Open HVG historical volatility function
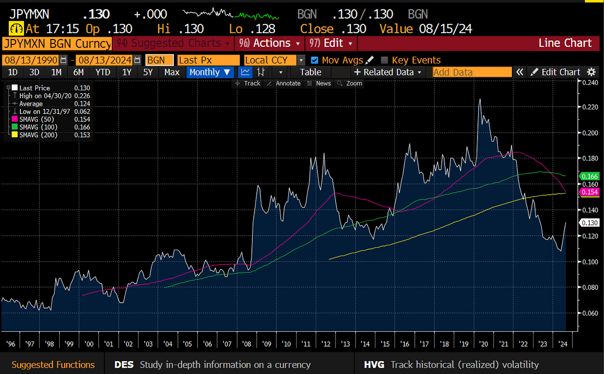604x374 pixels. (451, 364)
